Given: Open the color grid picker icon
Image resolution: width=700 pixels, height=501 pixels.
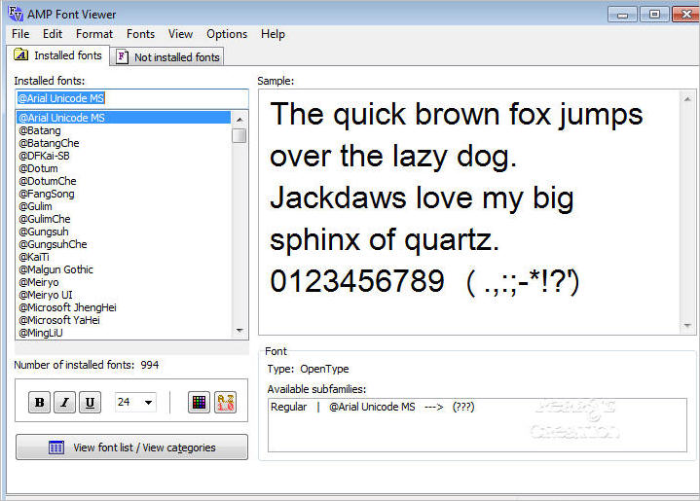Looking at the screenshot, I should pos(199,403).
